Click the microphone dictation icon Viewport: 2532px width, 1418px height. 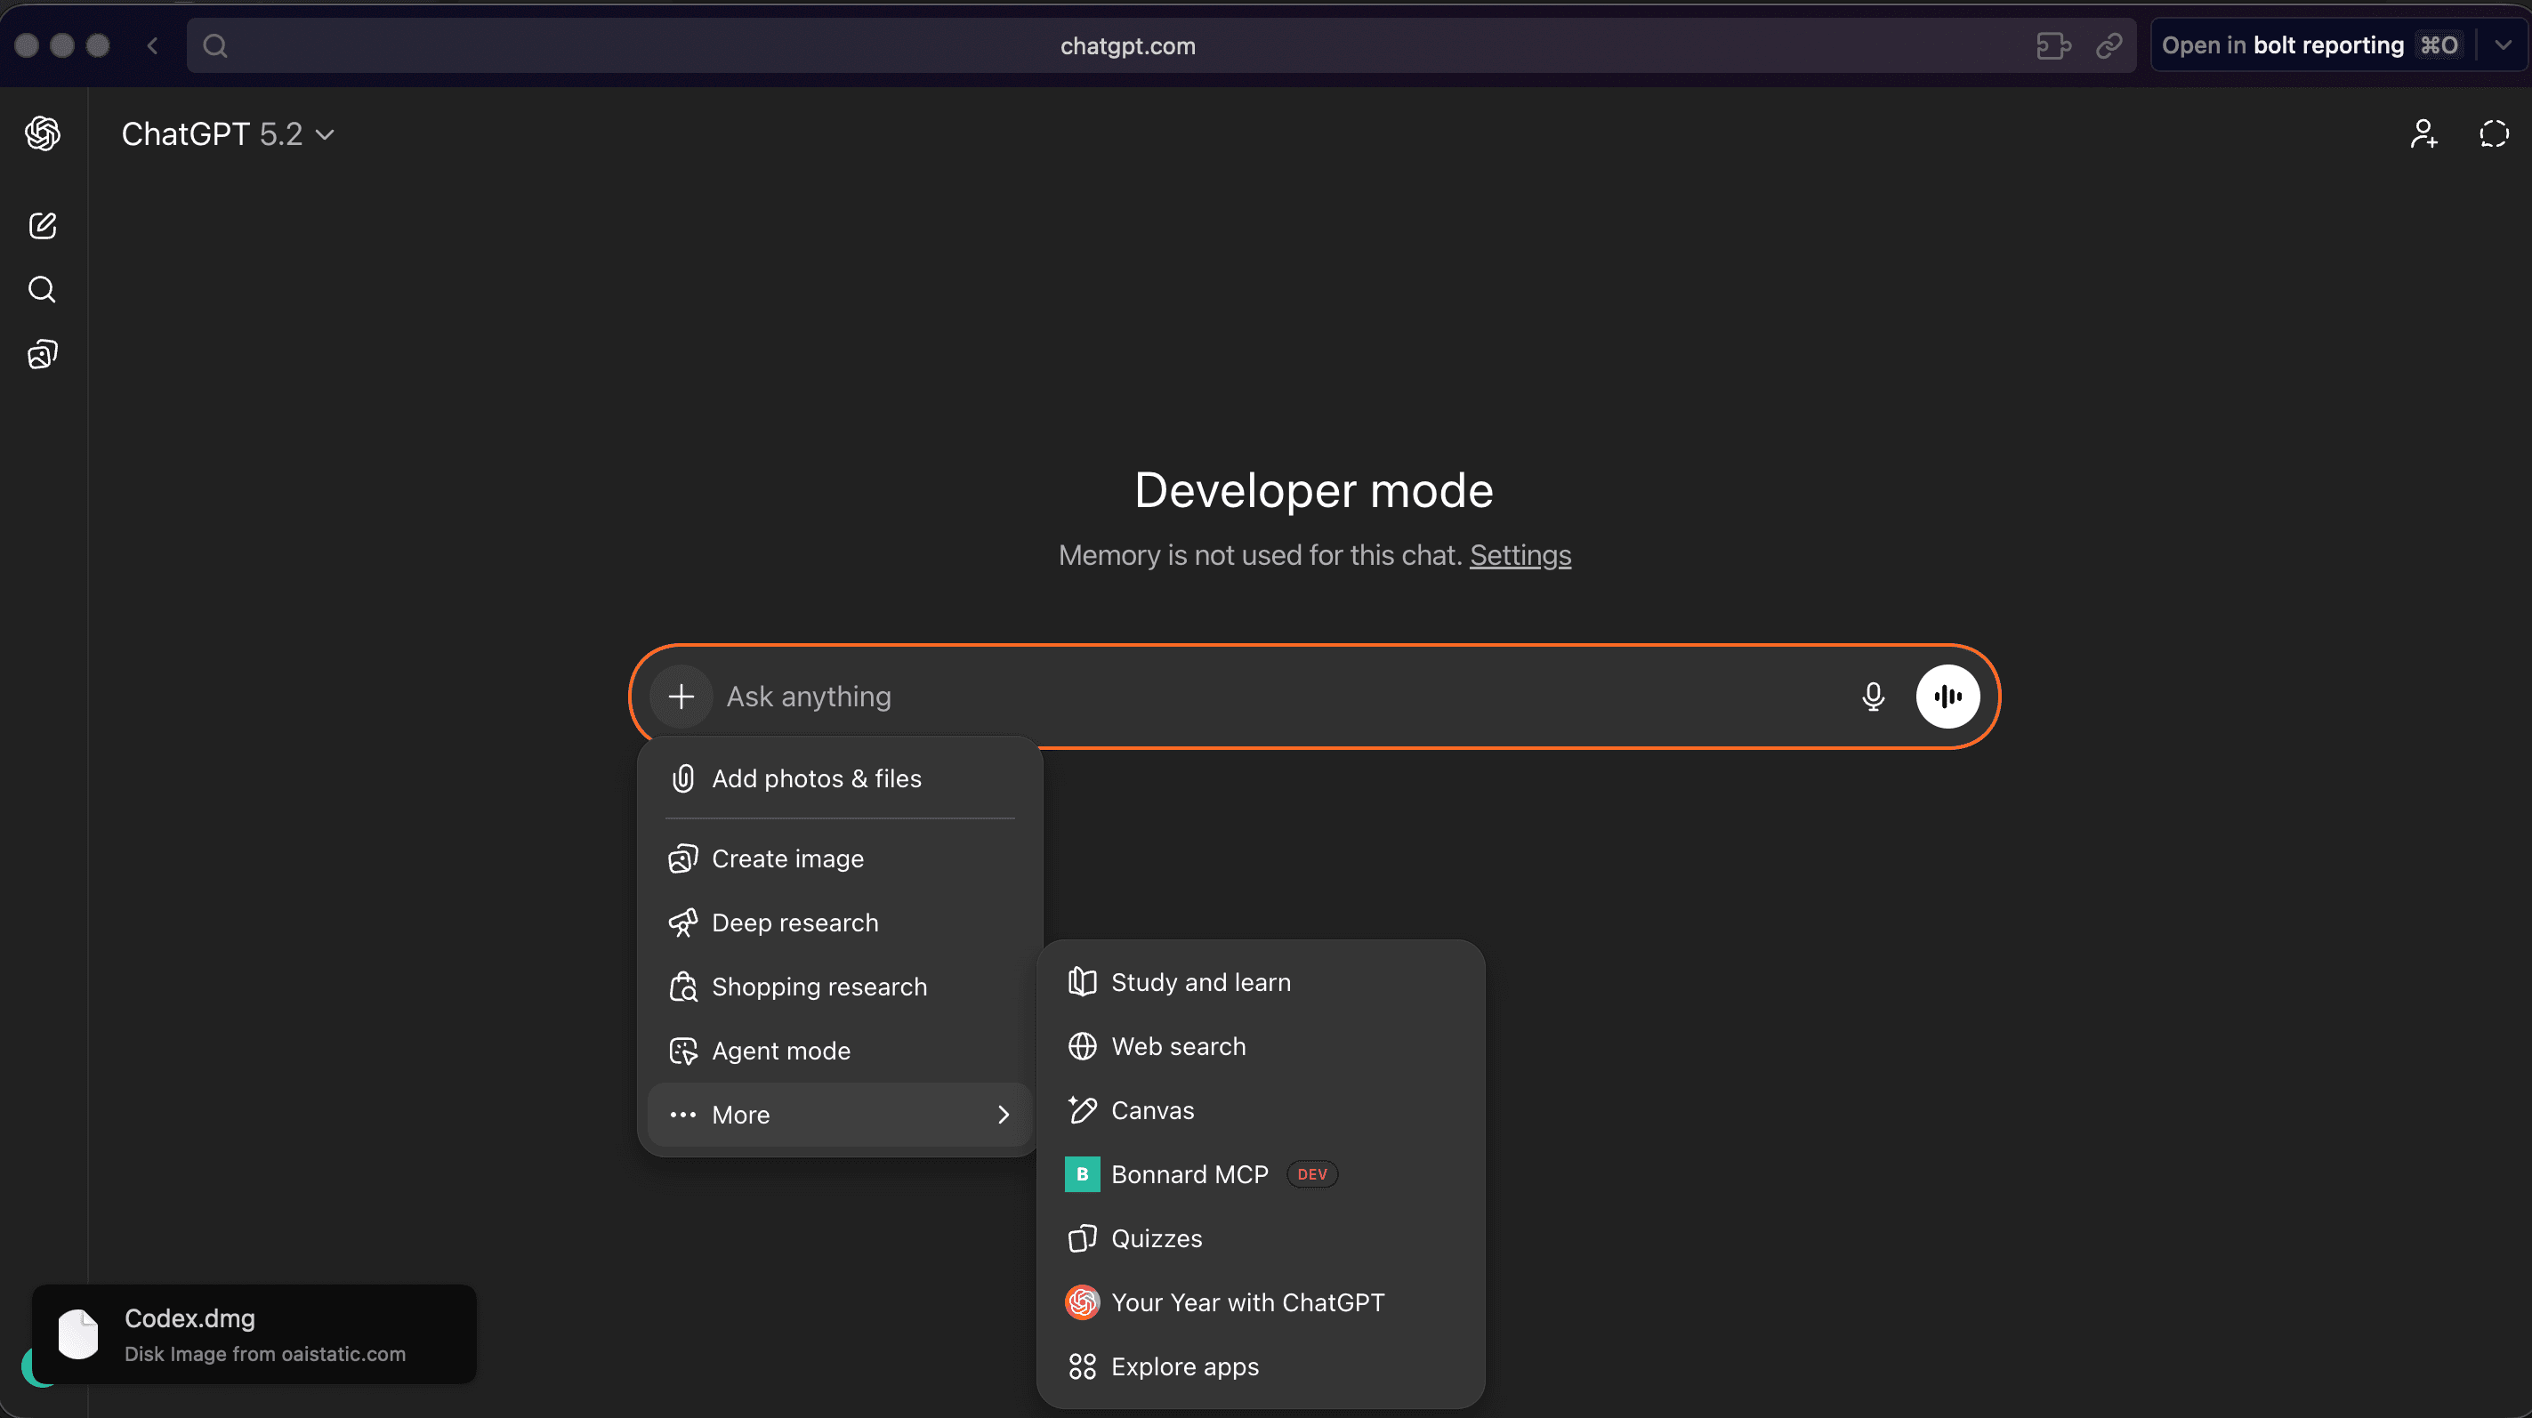pyautogui.click(x=1873, y=696)
